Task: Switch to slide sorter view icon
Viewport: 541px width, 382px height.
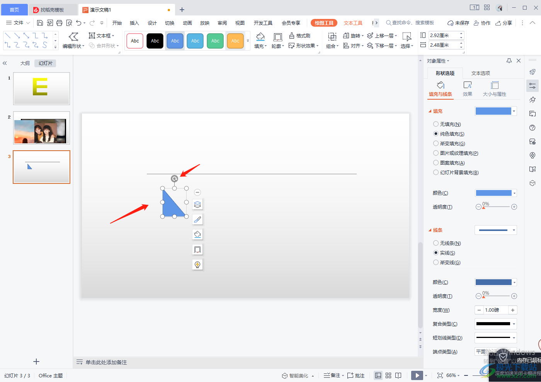Action: click(388, 375)
